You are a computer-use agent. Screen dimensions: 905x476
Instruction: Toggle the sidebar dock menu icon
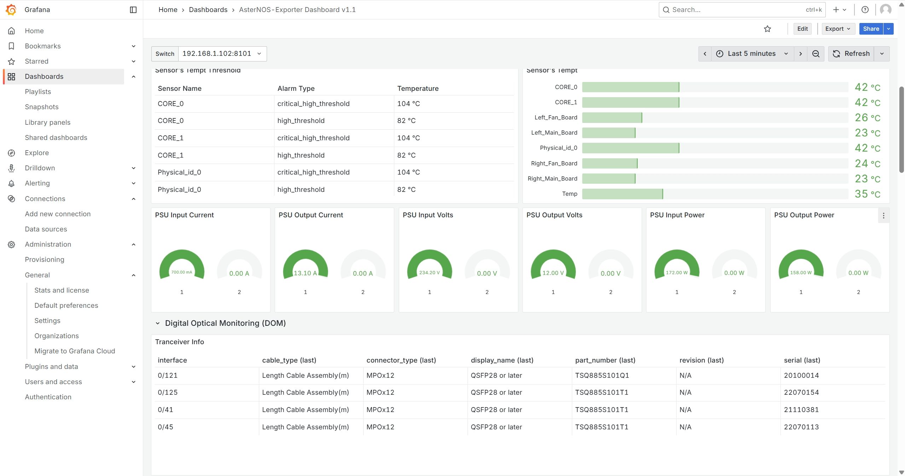click(x=133, y=10)
